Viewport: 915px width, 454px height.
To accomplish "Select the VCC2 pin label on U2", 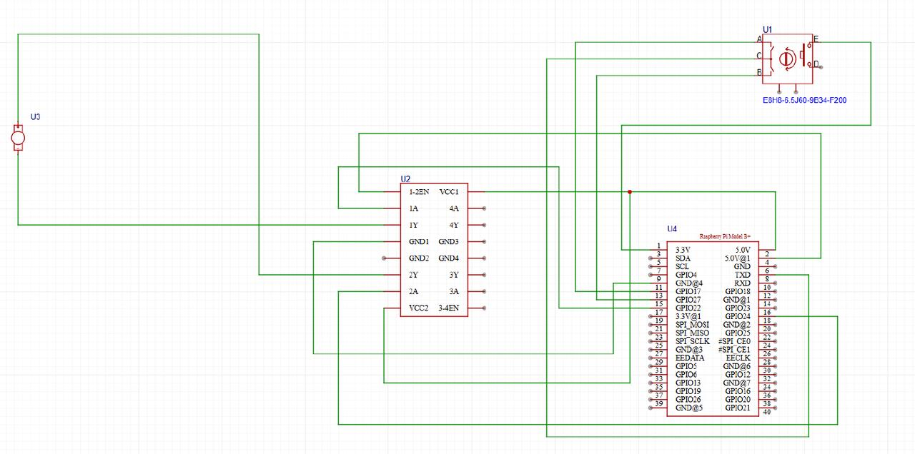I will coord(419,308).
